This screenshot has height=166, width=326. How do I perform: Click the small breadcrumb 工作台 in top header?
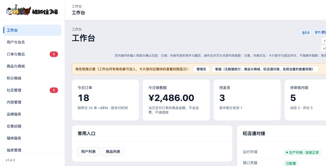click(77, 6)
